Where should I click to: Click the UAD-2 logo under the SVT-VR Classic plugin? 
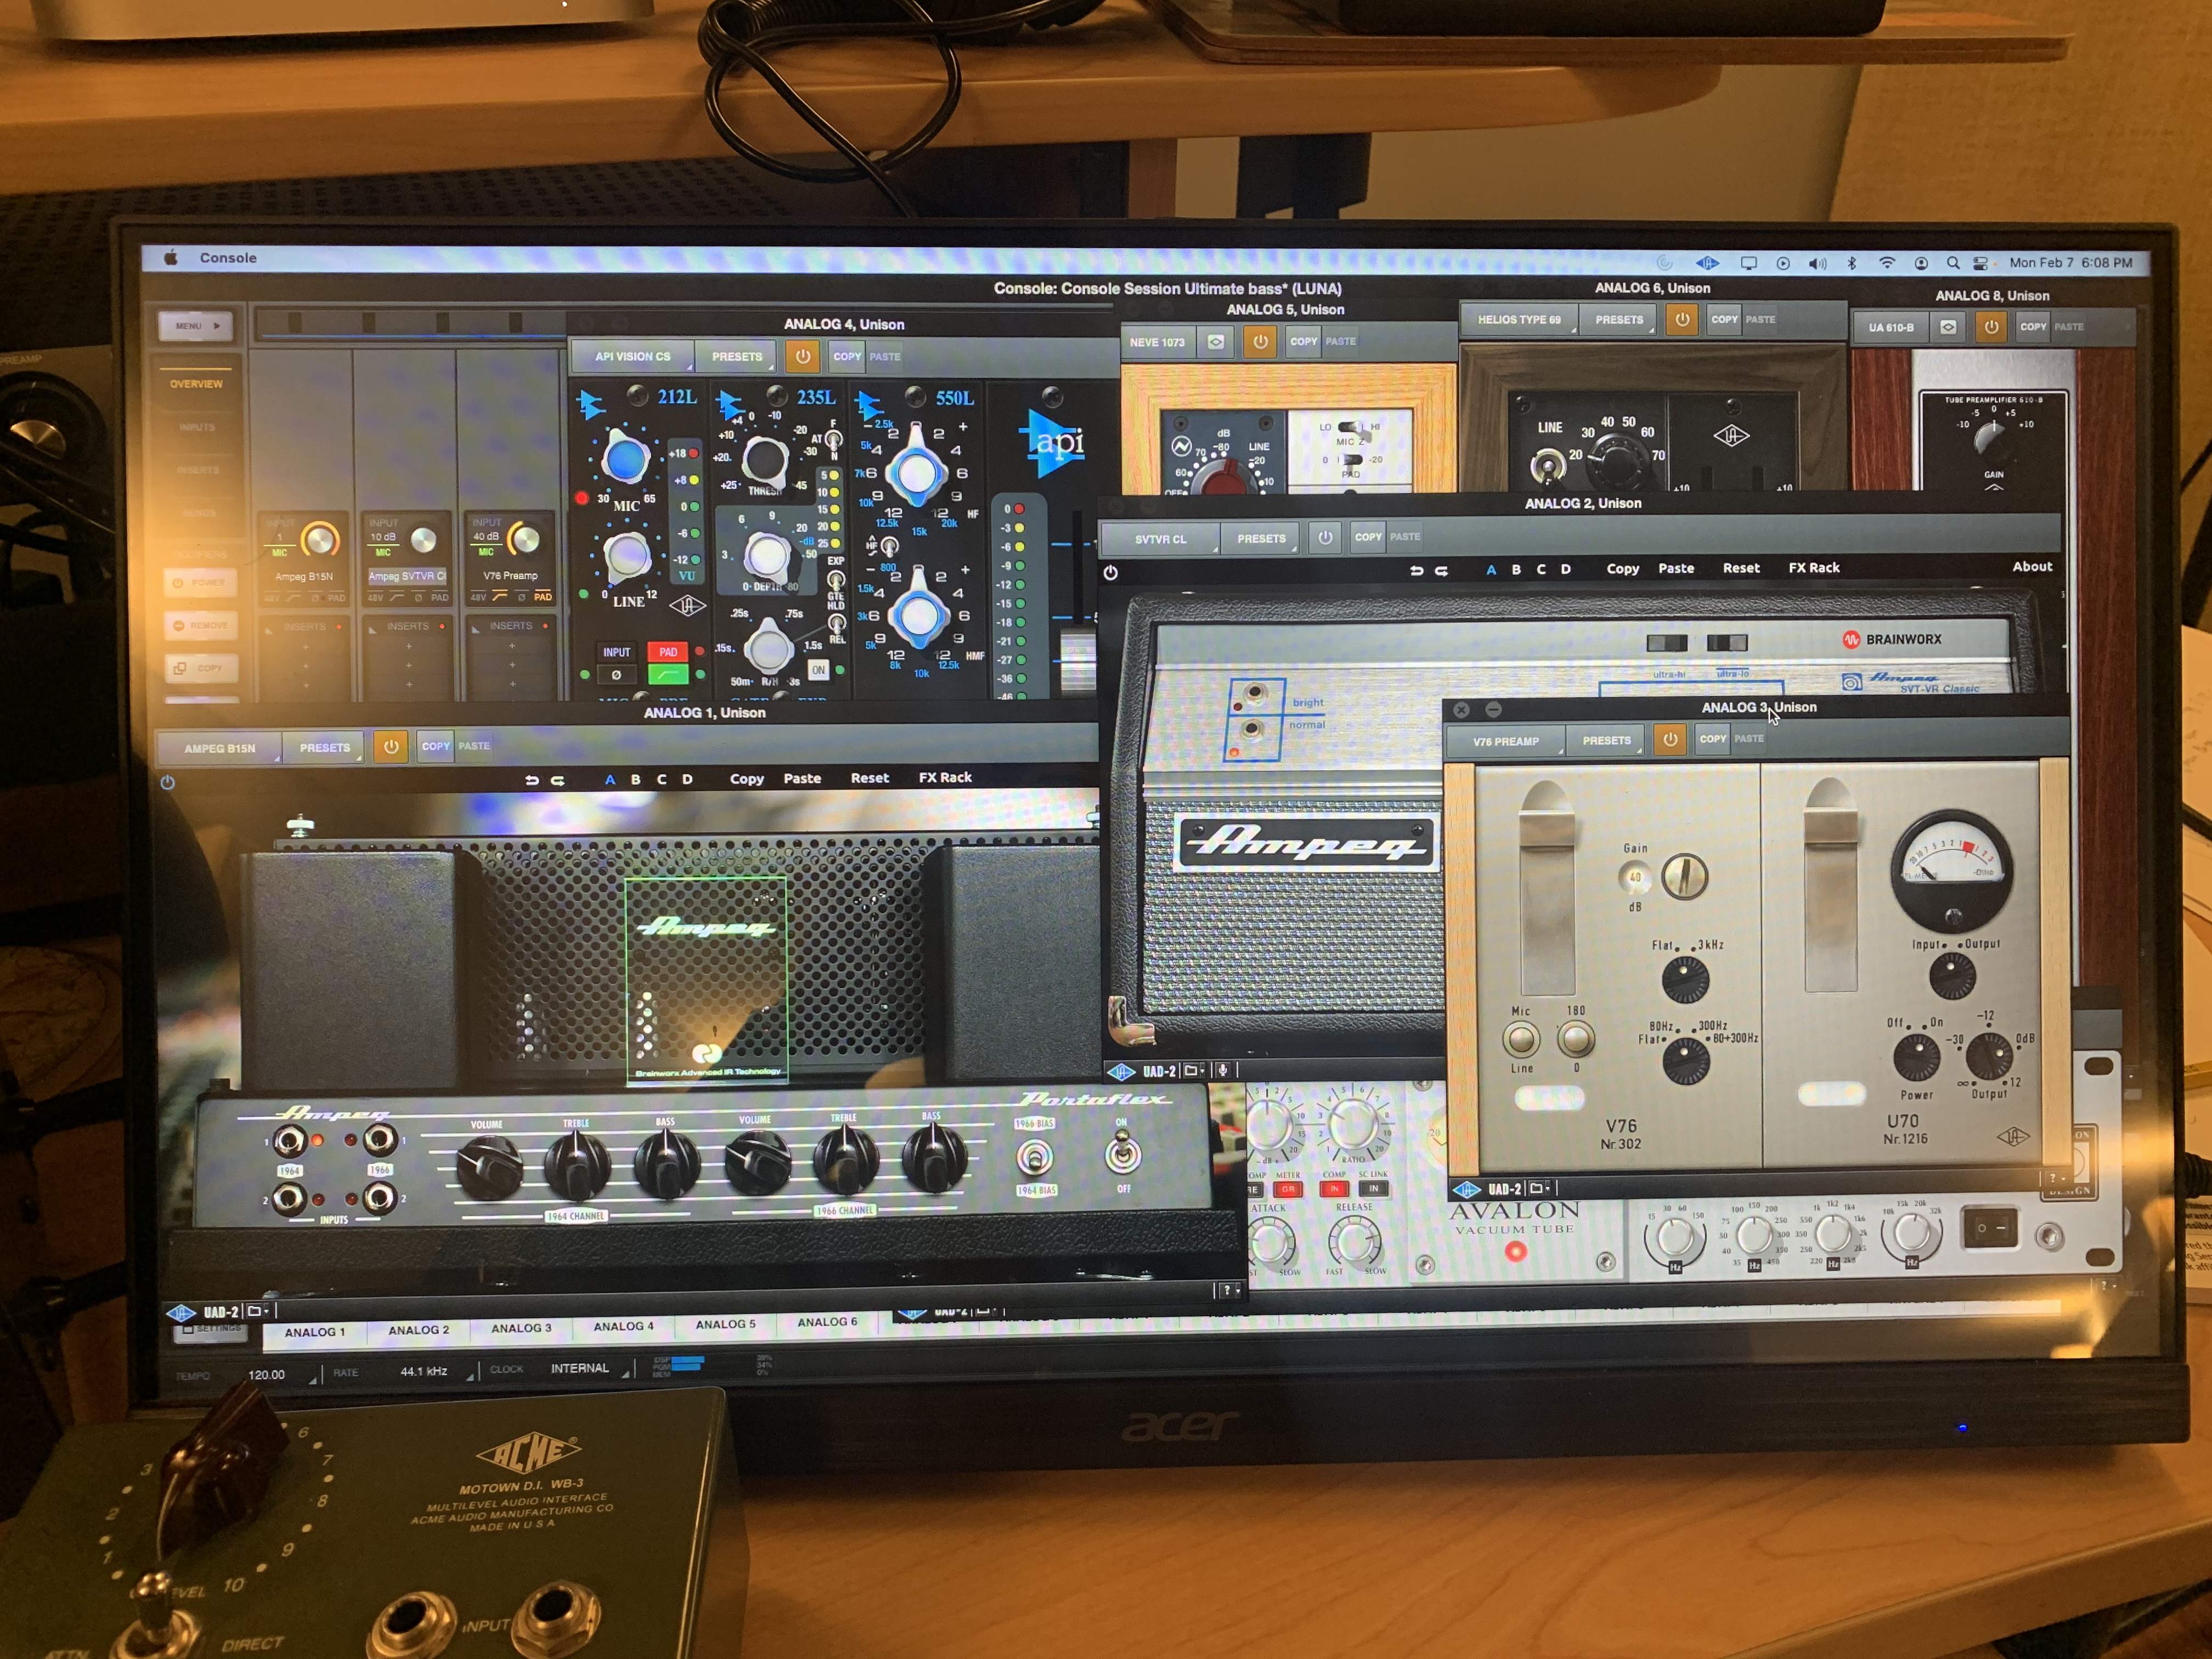click(x=1121, y=1071)
